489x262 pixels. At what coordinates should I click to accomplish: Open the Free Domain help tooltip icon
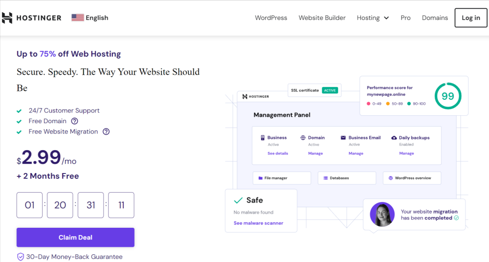pyautogui.click(x=74, y=121)
